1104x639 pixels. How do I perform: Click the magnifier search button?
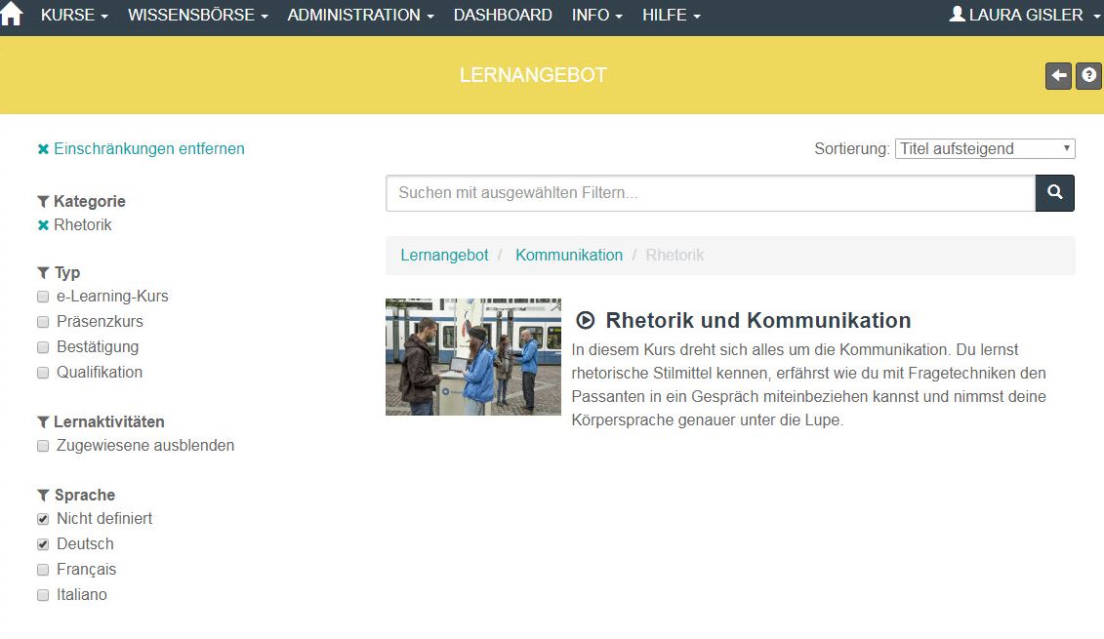tap(1055, 193)
